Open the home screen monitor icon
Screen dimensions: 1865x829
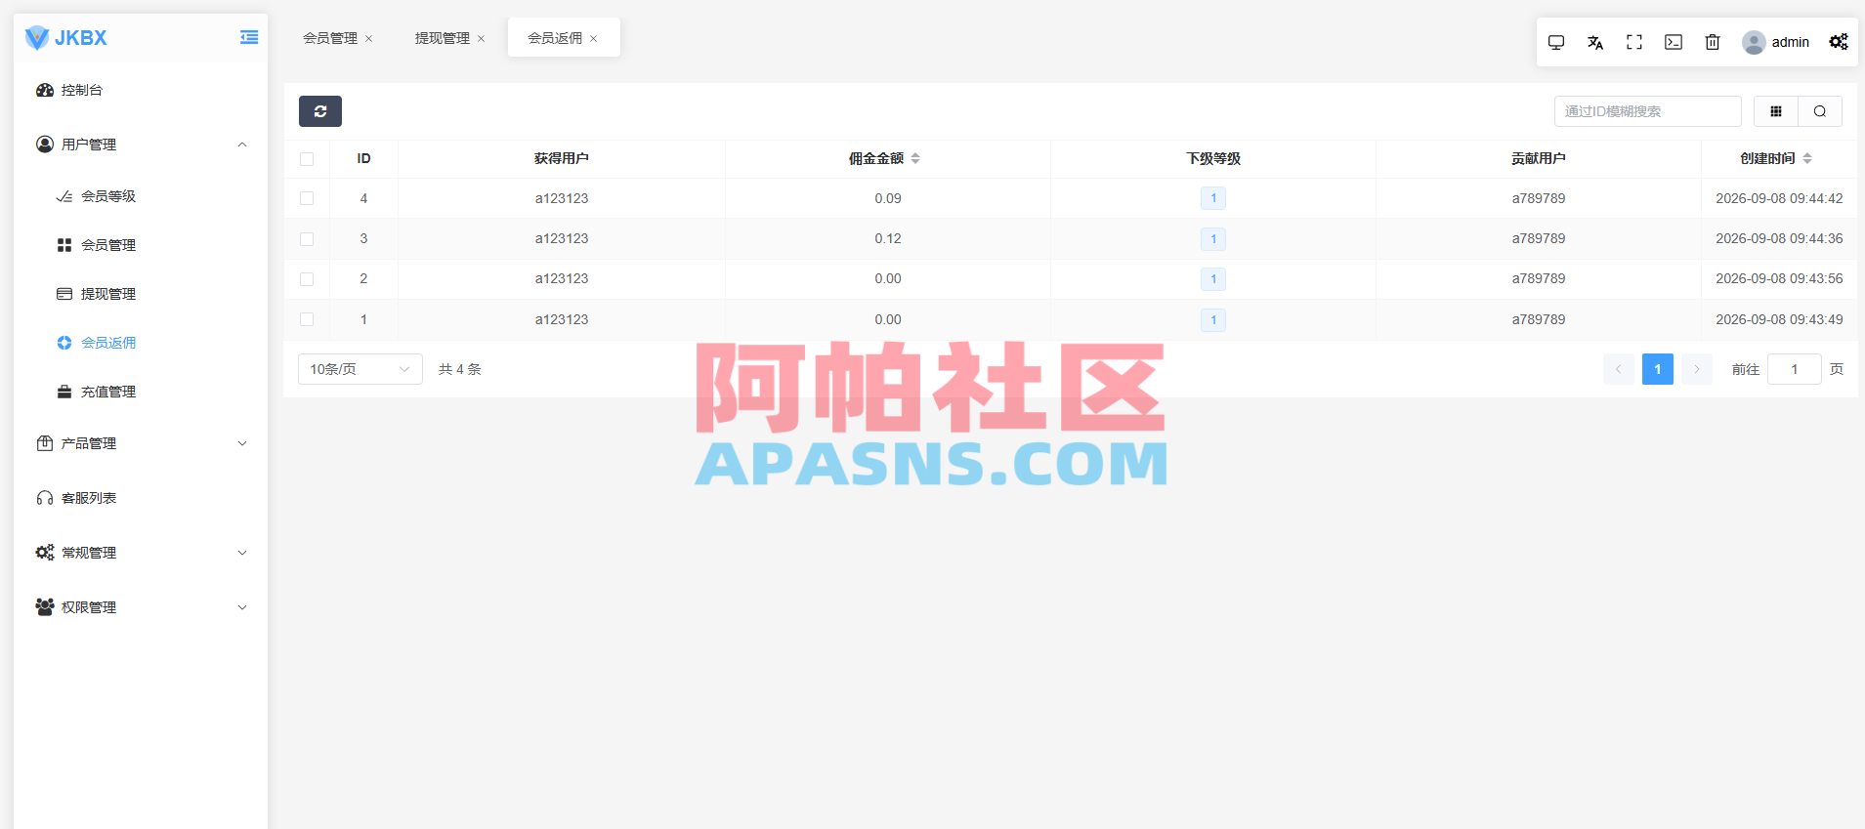(x=1556, y=42)
